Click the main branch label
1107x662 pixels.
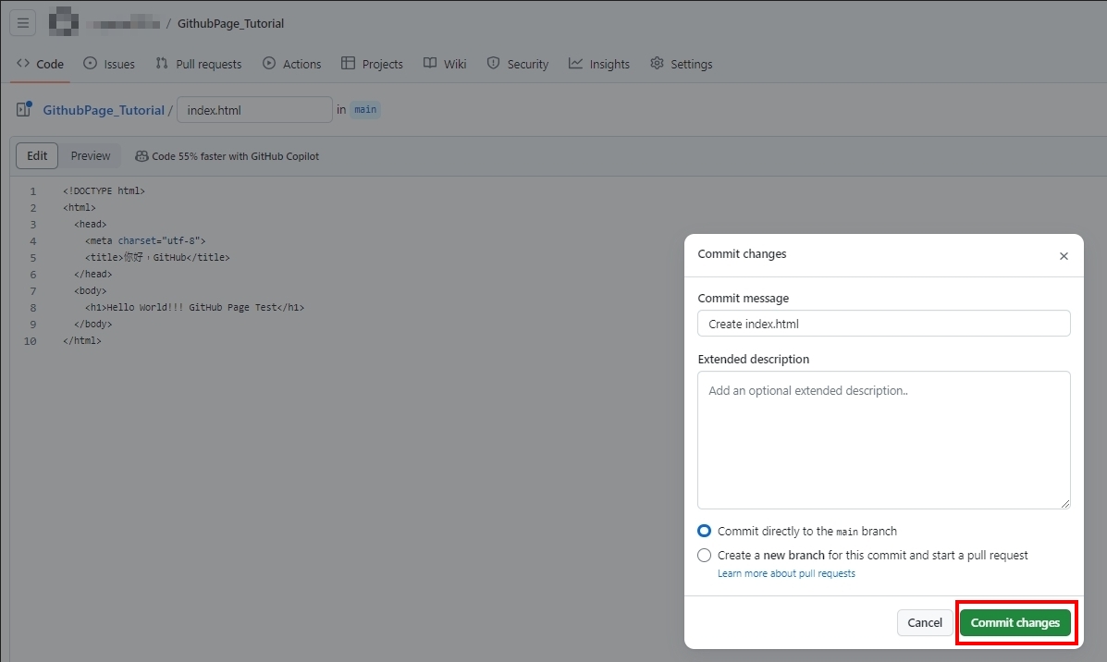(365, 109)
